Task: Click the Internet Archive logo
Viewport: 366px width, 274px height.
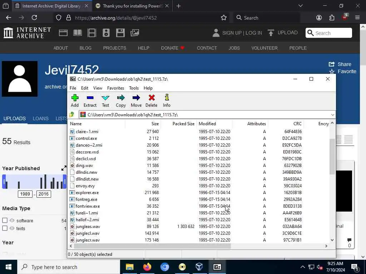Action: [x=27, y=33]
